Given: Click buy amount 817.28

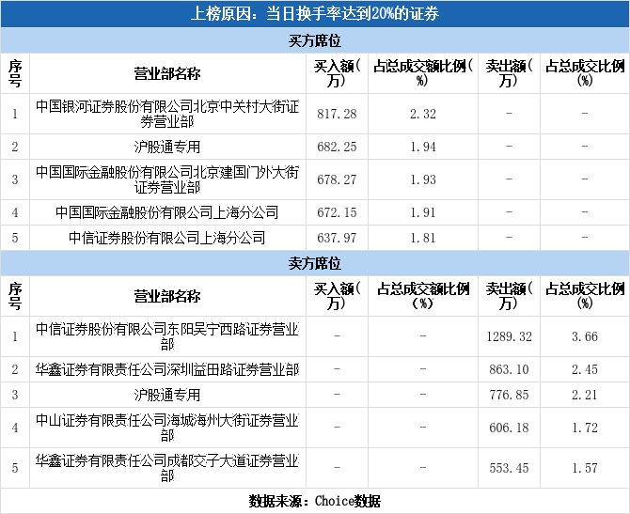Looking at the screenshot, I should (x=337, y=114).
